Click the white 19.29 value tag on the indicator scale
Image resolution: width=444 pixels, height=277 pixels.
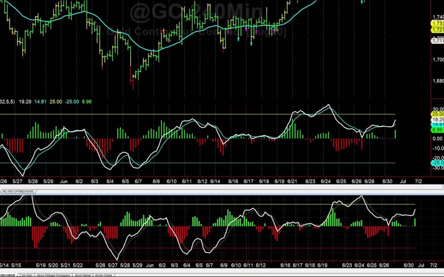[x=437, y=119]
